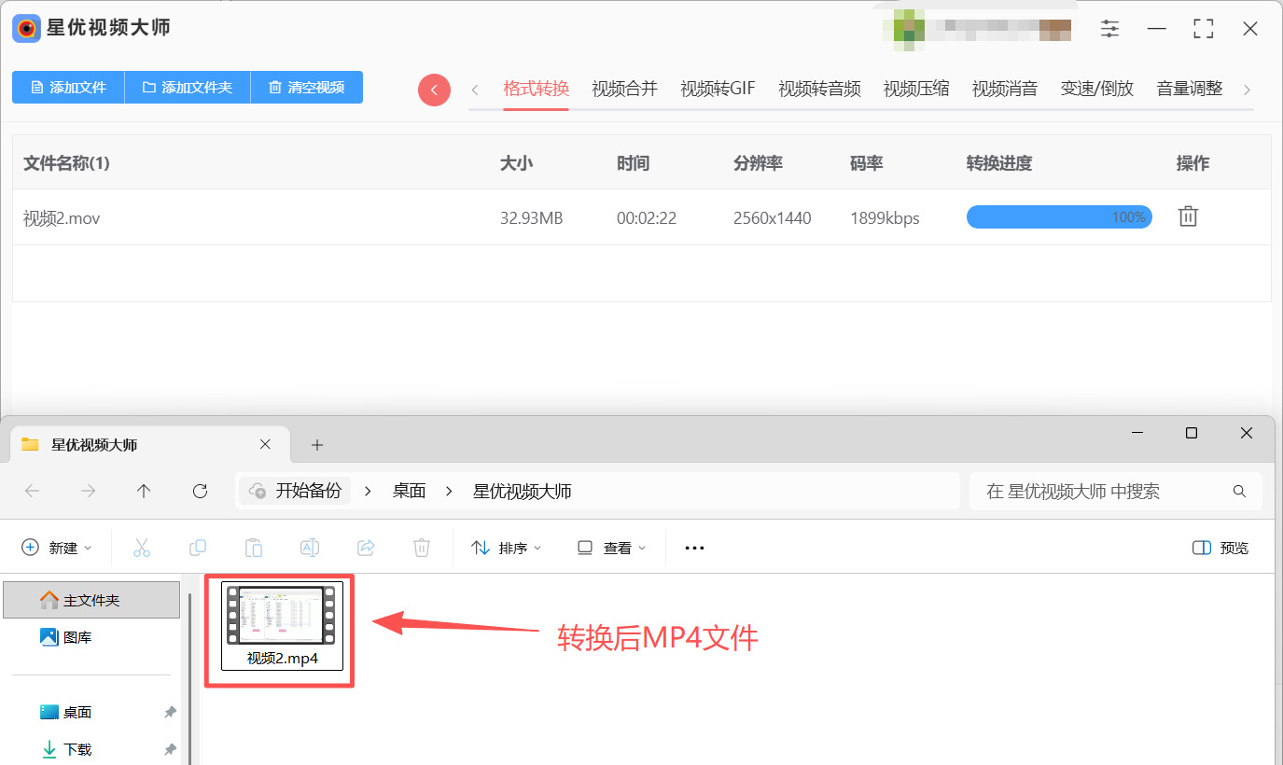Open the 新建 dropdown
This screenshot has width=1283, height=765.
(57, 548)
